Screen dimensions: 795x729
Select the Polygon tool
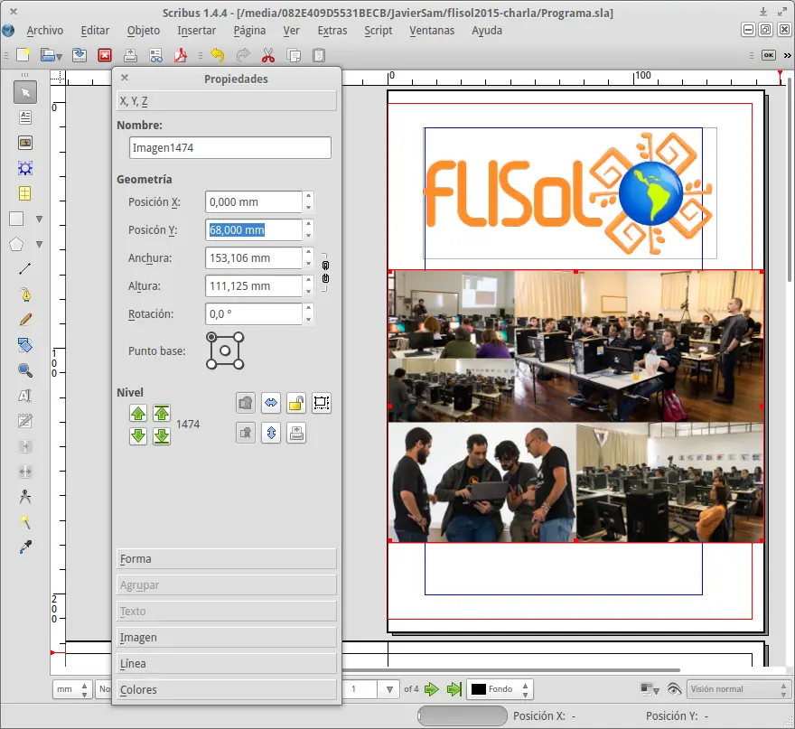(x=17, y=244)
